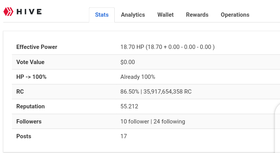
Task: Click the $0.00 vote value
Action: pos(128,62)
